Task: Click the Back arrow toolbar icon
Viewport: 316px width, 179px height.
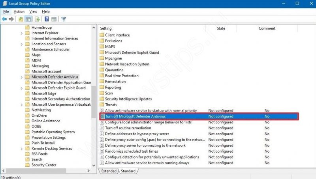Action: coord(4,19)
